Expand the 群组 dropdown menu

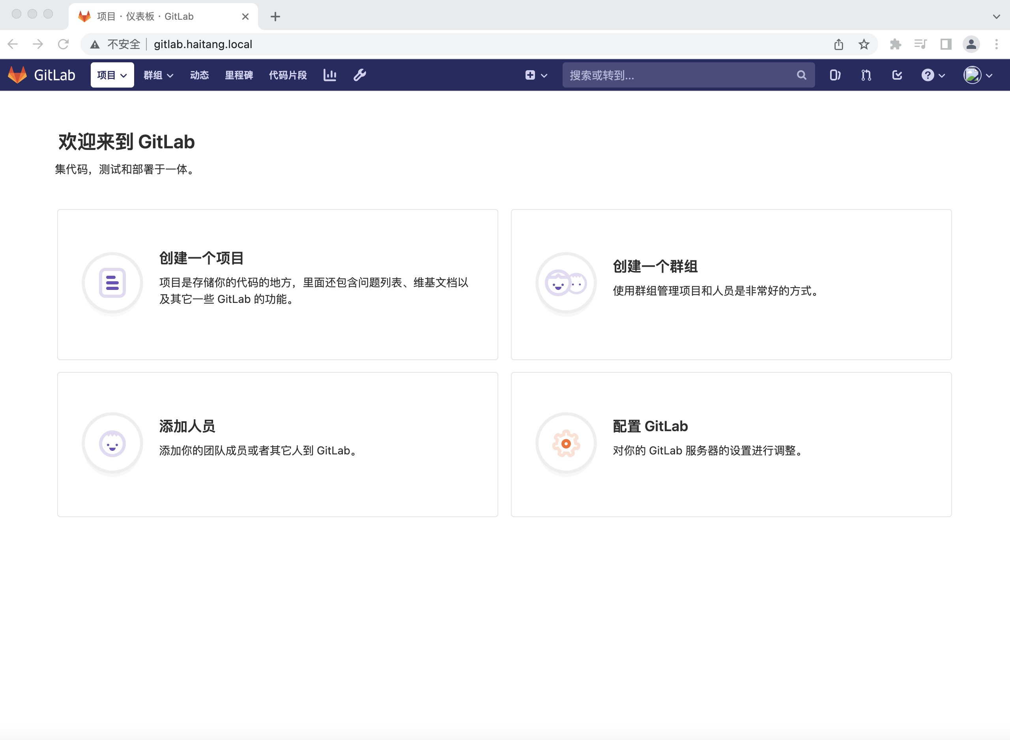(x=158, y=75)
